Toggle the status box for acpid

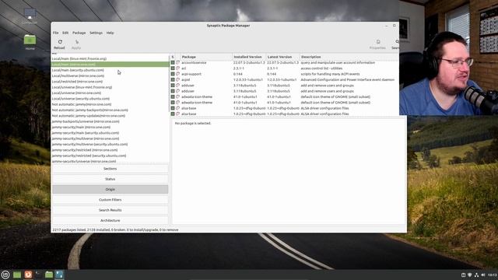point(173,79)
